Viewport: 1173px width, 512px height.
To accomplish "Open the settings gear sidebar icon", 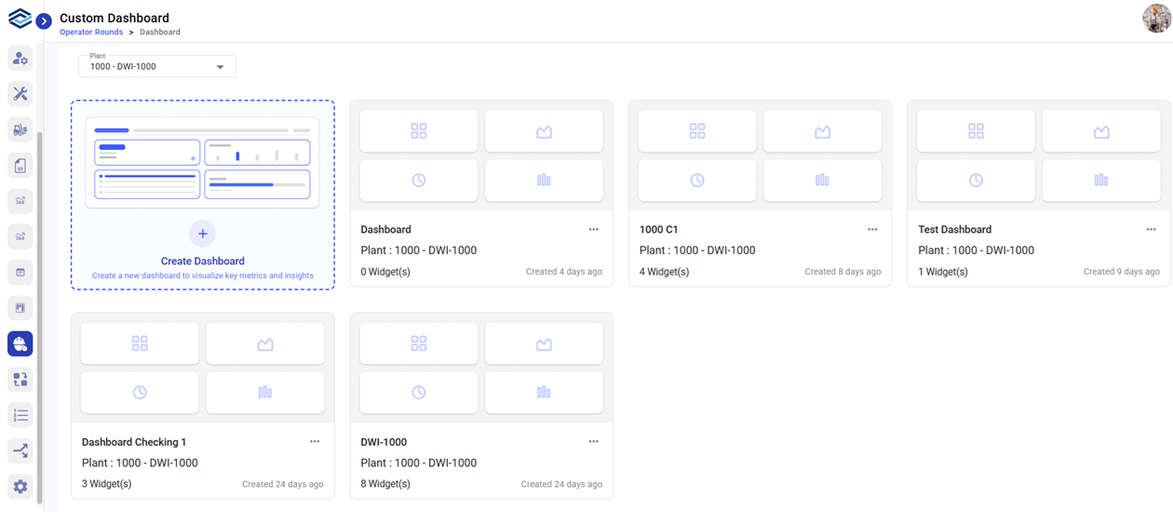I will 20,486.
